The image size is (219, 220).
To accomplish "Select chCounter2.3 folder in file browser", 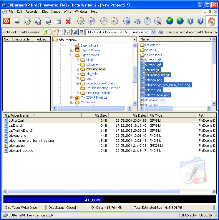I will [x=155, y=45].
